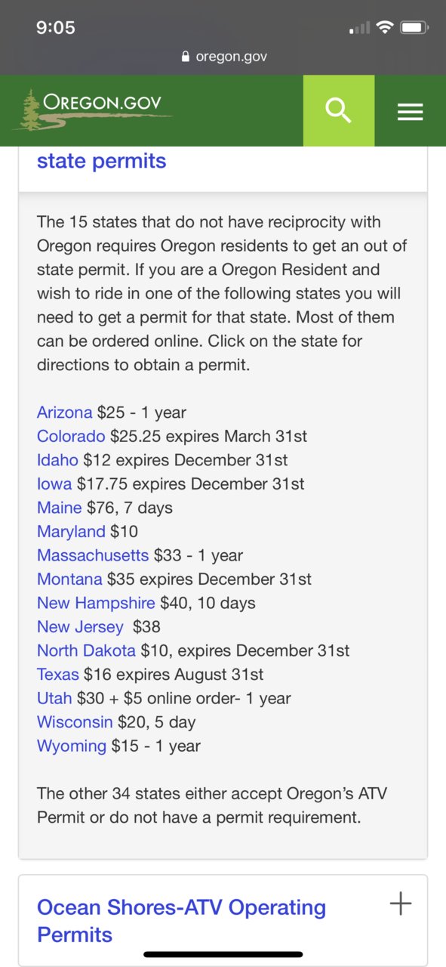Open the North Dakota permit link

point(86,650)
